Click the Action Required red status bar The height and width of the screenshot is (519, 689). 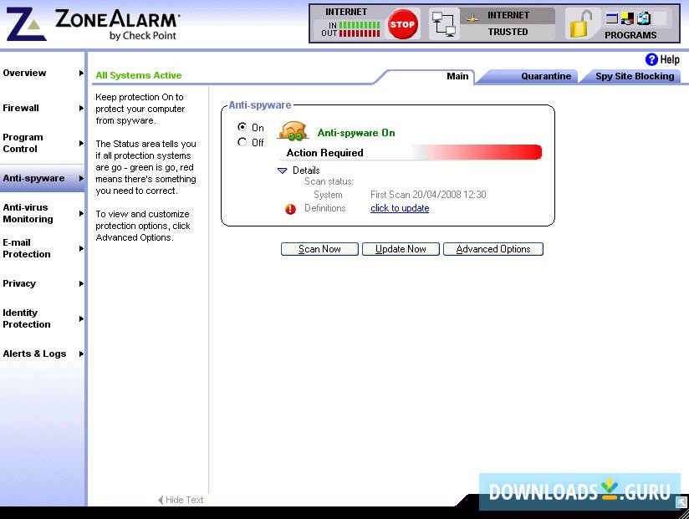pyautogui.click(x=411, y=152)
